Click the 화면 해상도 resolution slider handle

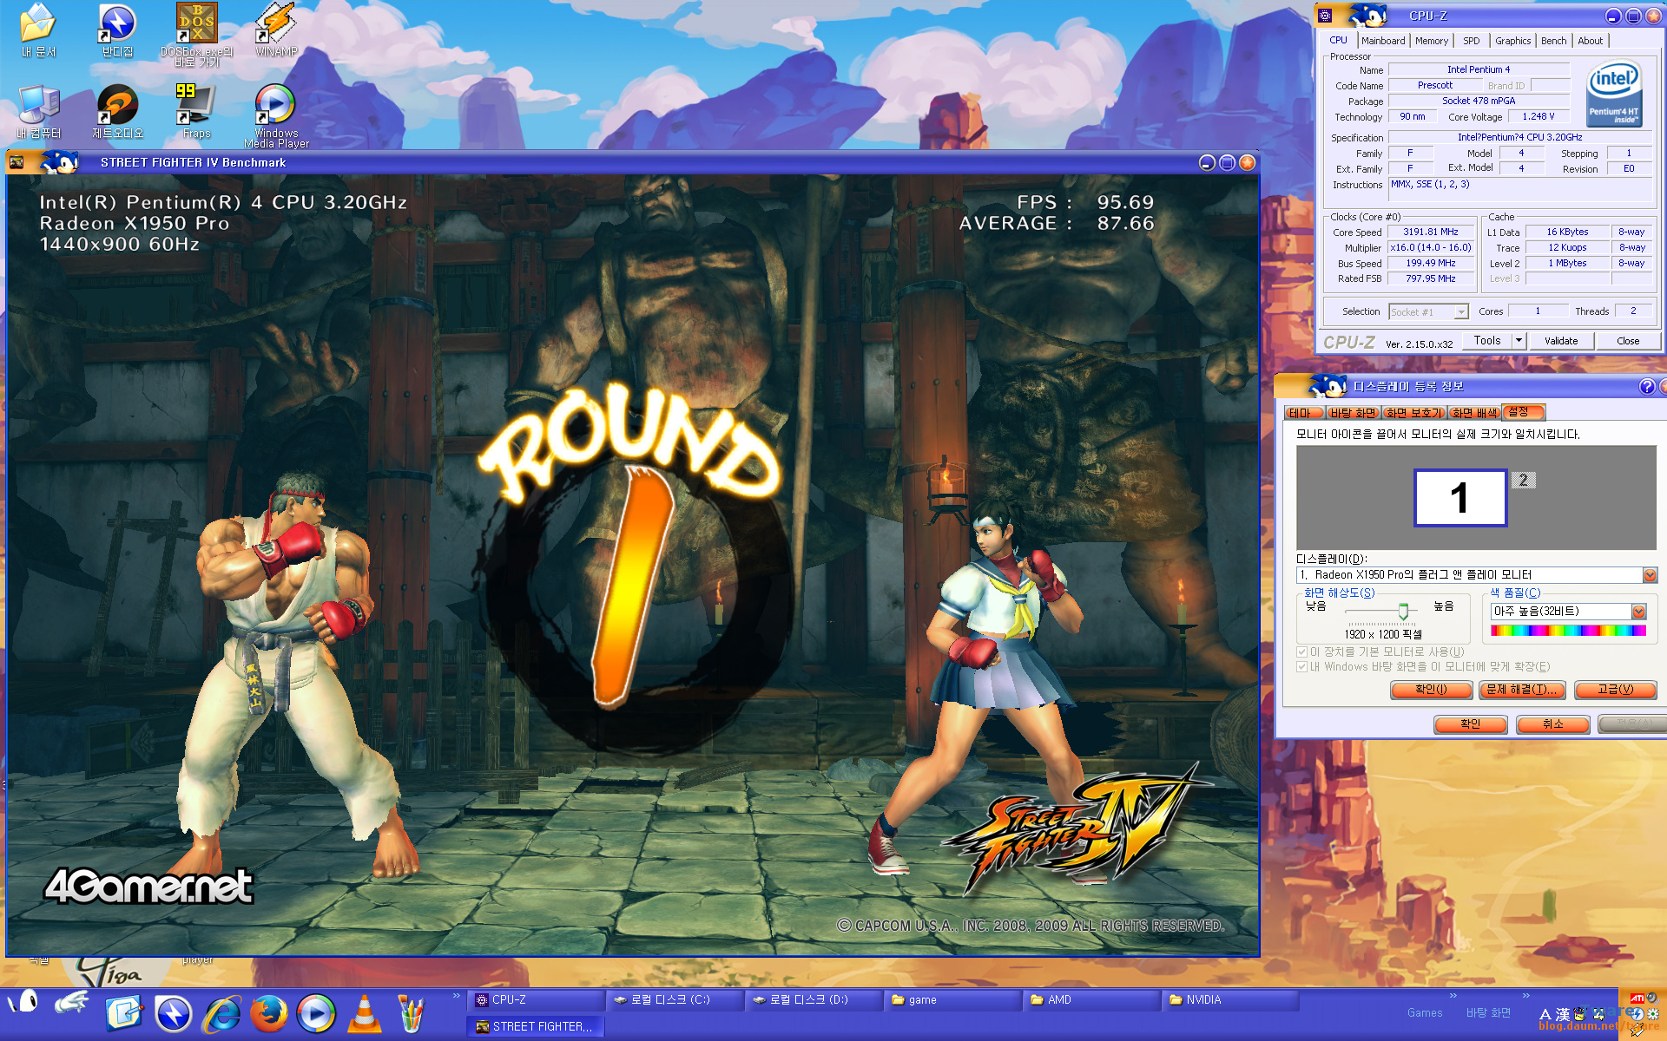pyautogui.click(x=1403, y=612)
